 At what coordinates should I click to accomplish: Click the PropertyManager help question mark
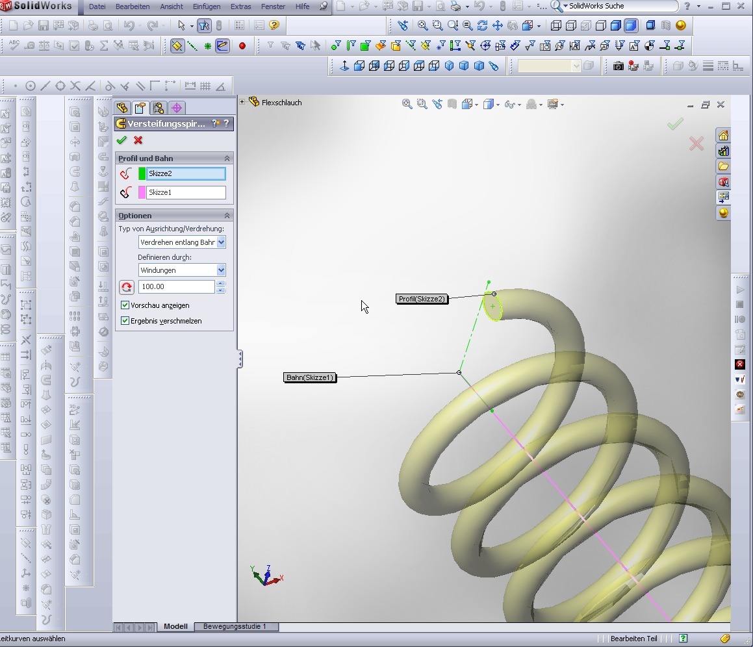[227, 123]
